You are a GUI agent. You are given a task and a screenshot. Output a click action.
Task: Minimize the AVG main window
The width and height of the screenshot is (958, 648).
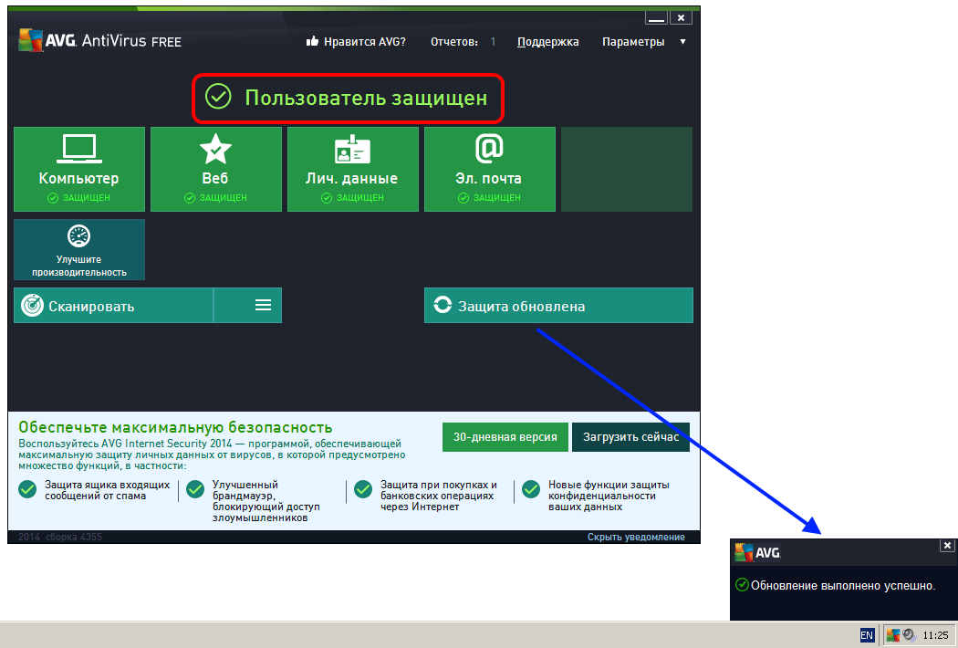coord(656,17)
